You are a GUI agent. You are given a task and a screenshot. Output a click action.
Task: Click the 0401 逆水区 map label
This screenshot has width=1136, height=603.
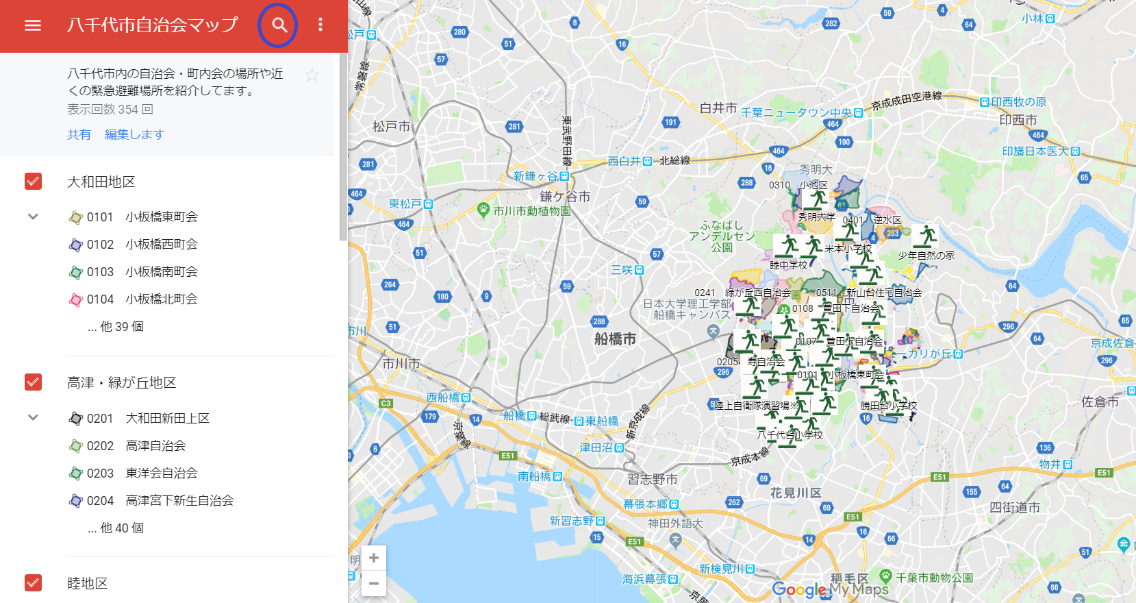click(x=872, y=220)
